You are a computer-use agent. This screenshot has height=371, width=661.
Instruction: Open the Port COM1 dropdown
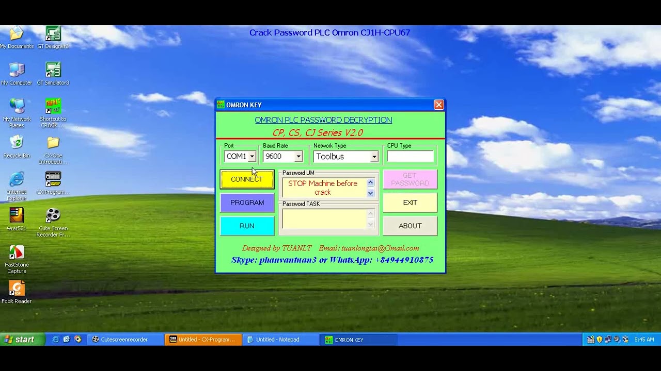tap(252, 157)
